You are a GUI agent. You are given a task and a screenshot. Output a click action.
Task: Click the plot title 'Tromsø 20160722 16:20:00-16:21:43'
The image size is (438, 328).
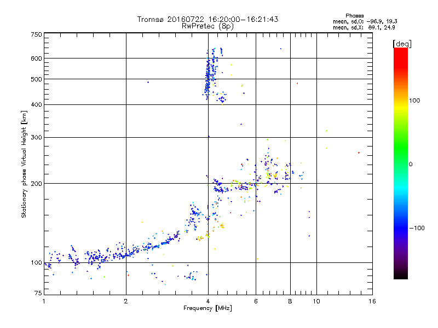(x=208, y=19)
